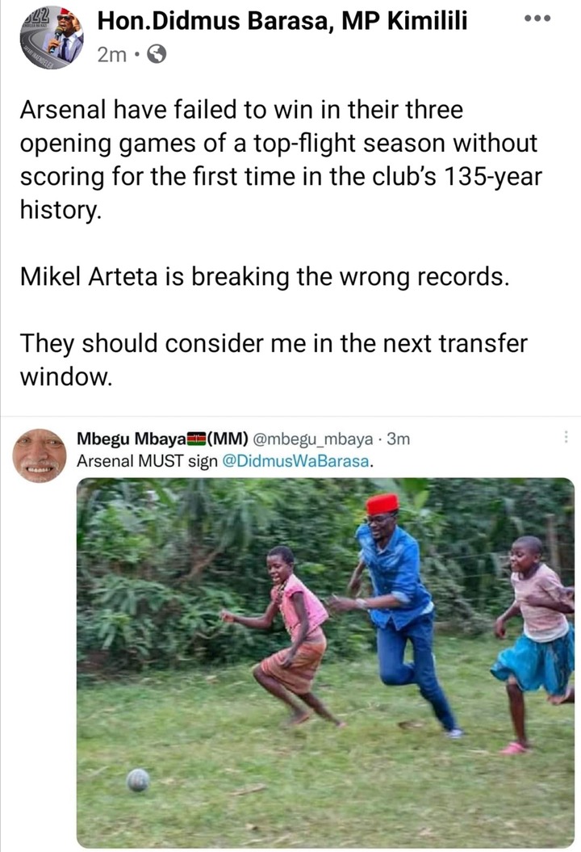581x852 pixels.
Task: Click the man wearing the red cap
Action: pos(396,611)
